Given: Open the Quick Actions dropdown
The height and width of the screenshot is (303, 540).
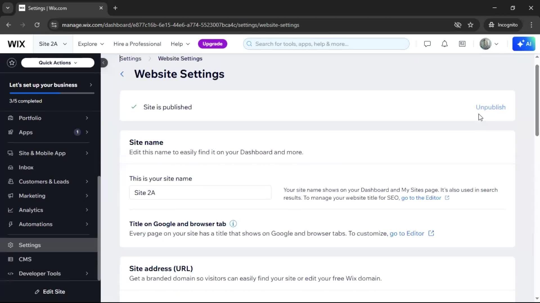Looking at the screenshot, I should (x=58, y=63).
